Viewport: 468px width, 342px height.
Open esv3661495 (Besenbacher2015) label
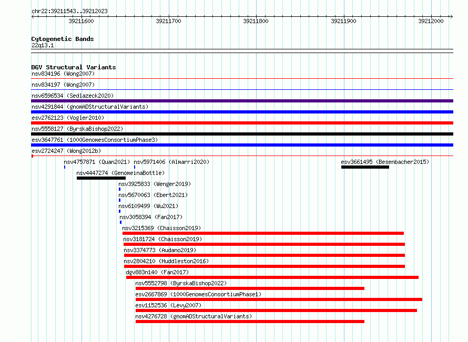(385, 162)
